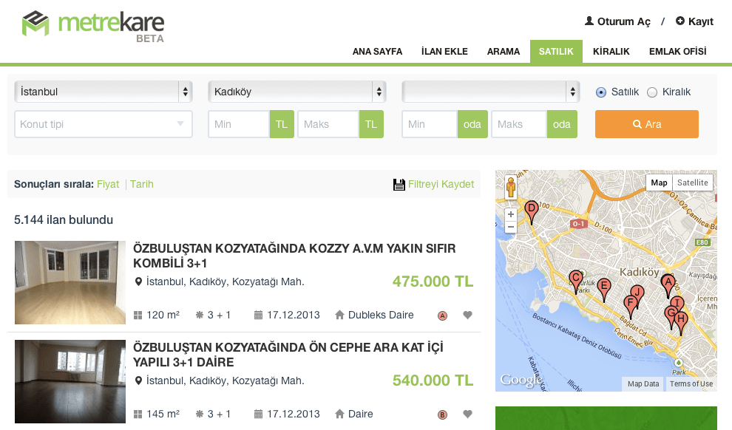Click heart icon on 540.000 TL listing
The image size is (732, 430).
[x=467, y=414]
